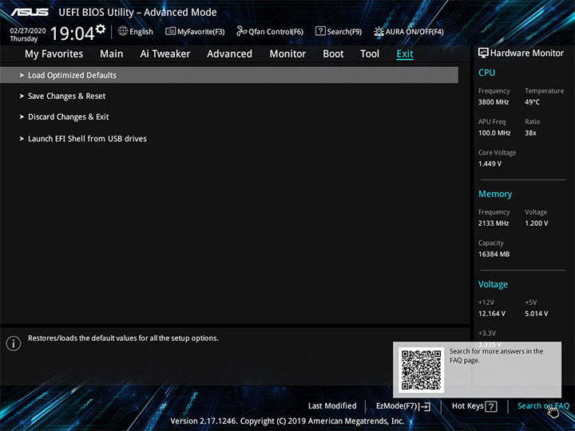This screenshot has height=431, width=575.
Task: Click the 3800 MHz CPU frequency value
Action: tap(494, 102)
